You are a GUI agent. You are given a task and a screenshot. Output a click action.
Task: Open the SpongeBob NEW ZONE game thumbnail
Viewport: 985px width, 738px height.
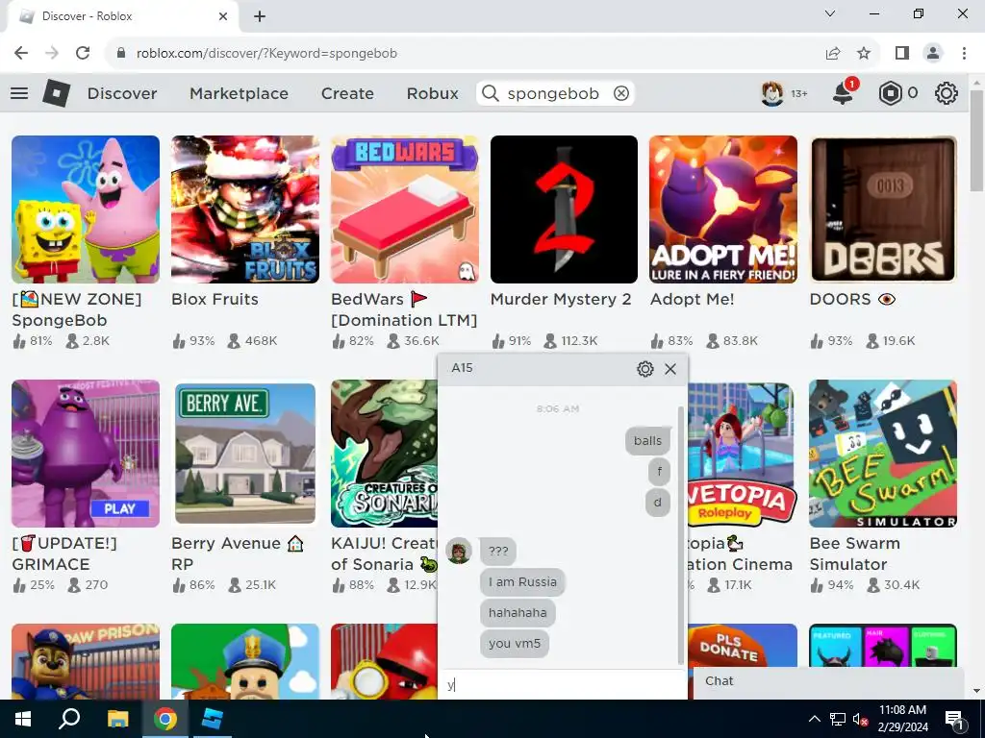(86, 209)
